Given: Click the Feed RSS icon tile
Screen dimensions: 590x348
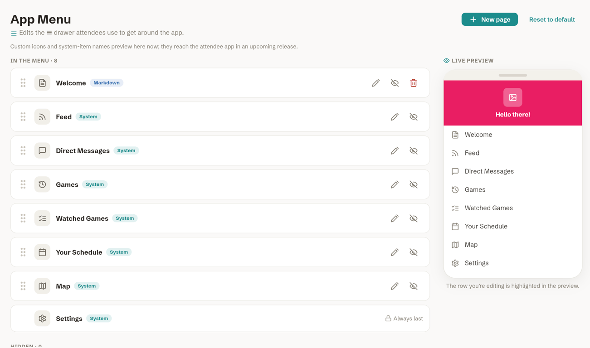Looking at the screenshot, I should (42, 117).
